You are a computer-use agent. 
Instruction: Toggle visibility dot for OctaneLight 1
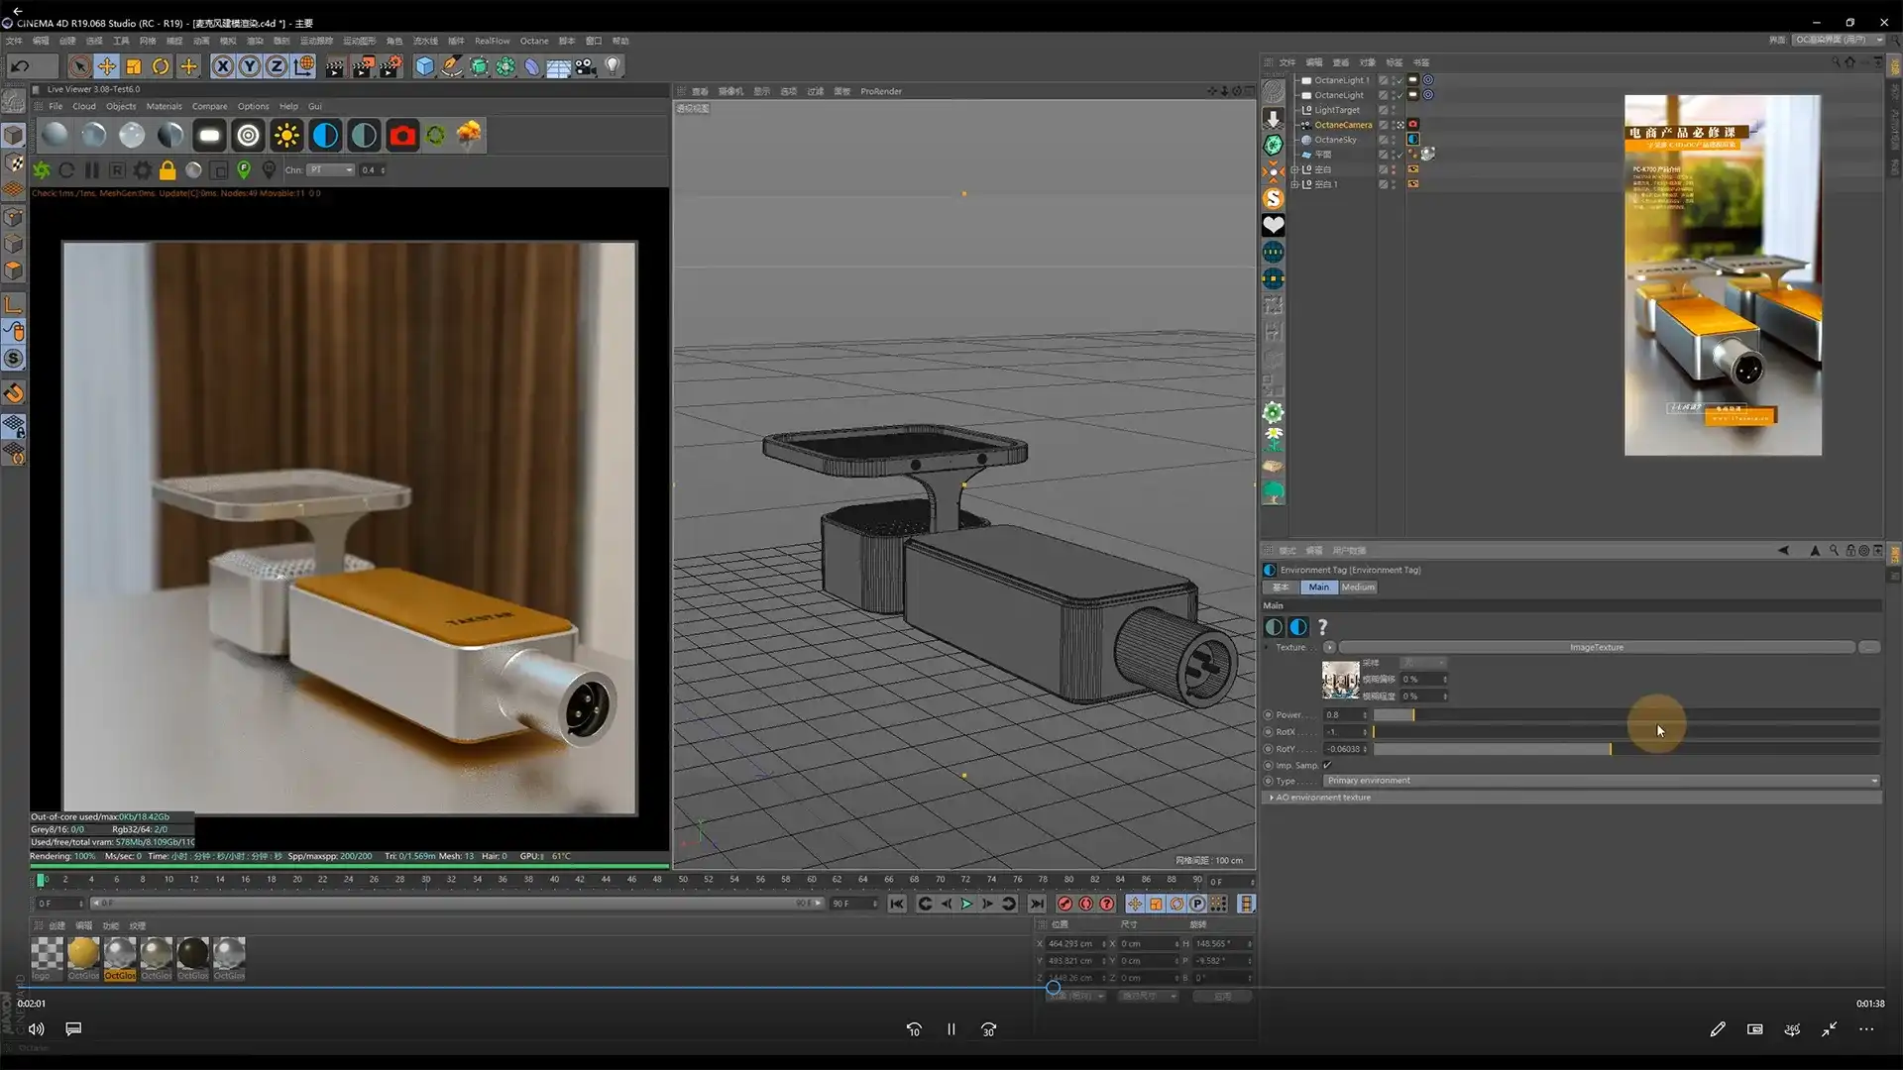click(1394, 79)
